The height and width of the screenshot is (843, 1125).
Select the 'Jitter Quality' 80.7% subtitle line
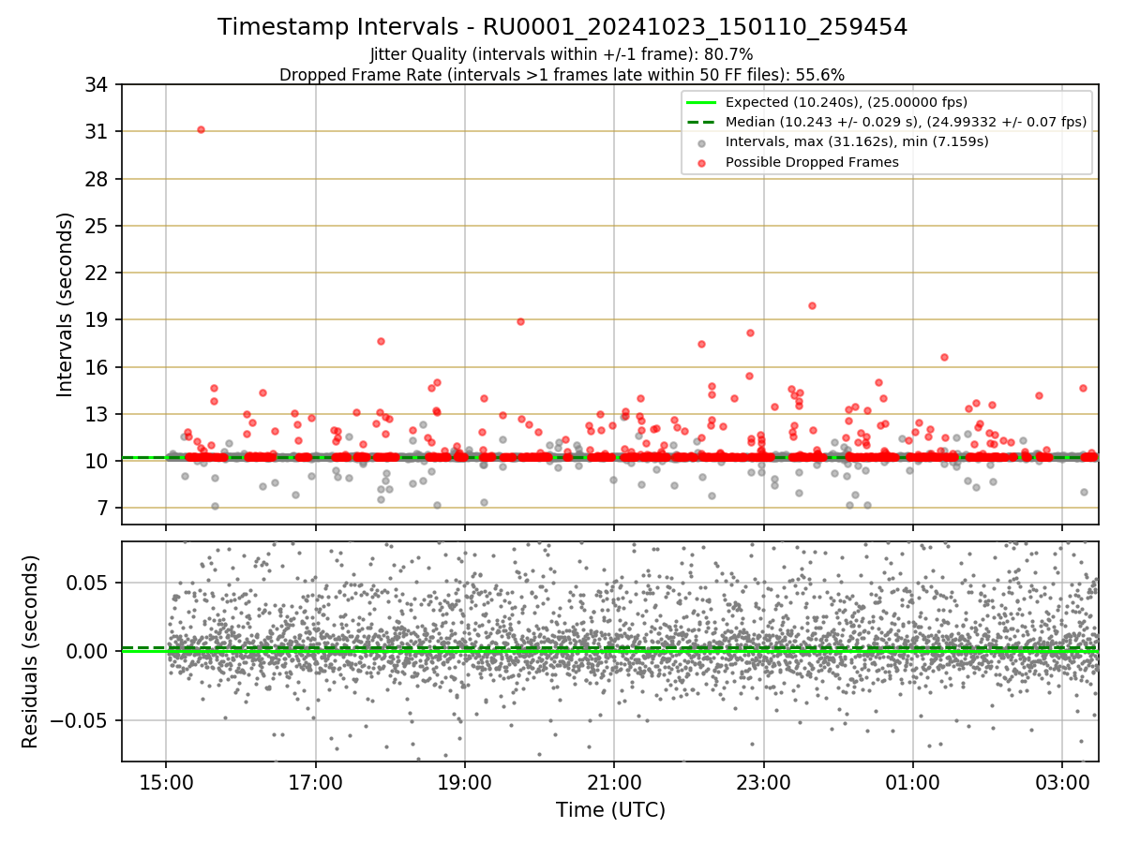[x=562, y=54]
